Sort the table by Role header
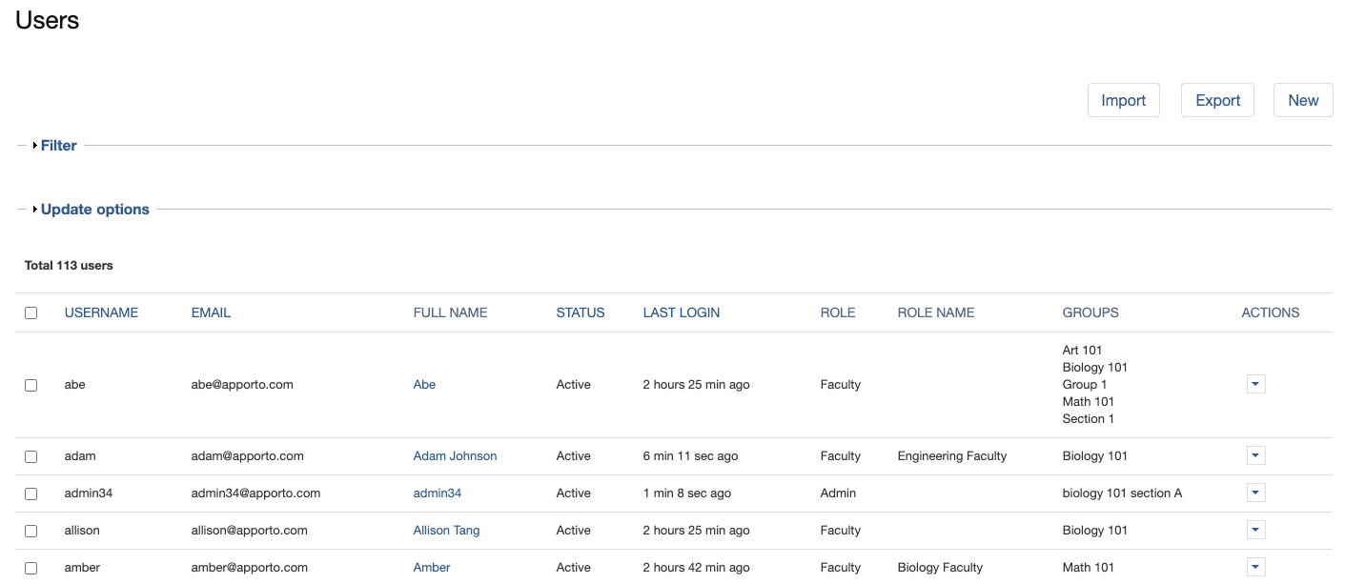This screenshot has height=584, width=1345. 838,312
